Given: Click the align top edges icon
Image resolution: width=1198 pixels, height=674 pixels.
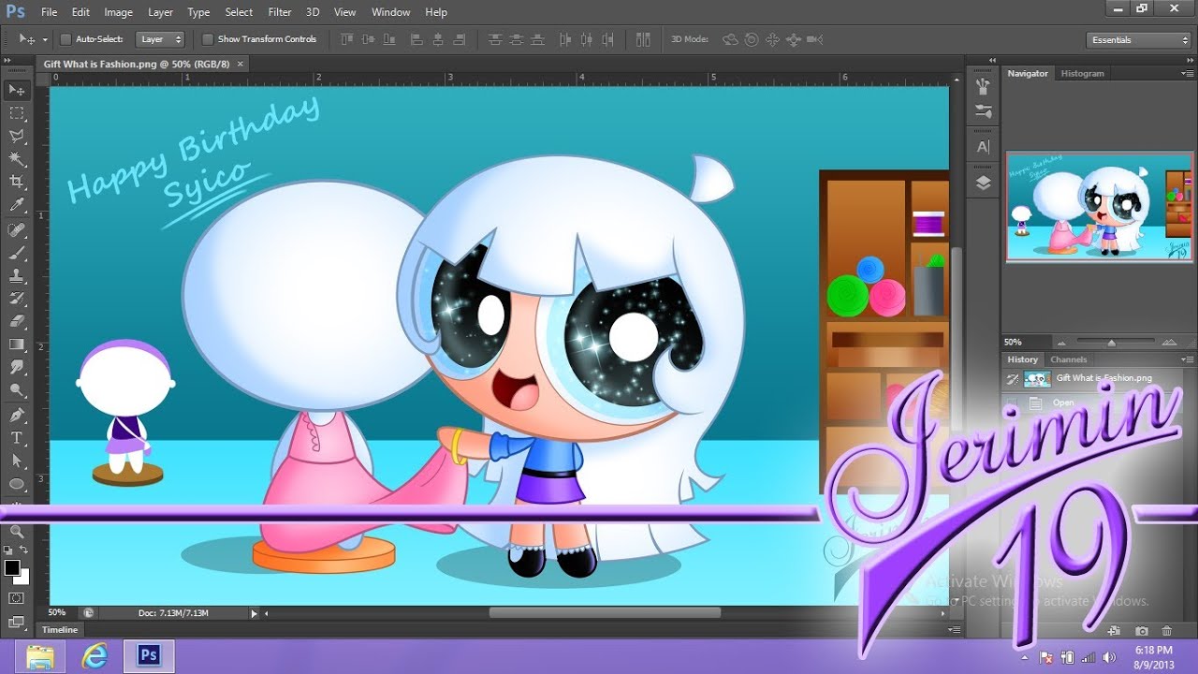Looking at the screenshot, I should pyautogui.click(x=347, y=39).
